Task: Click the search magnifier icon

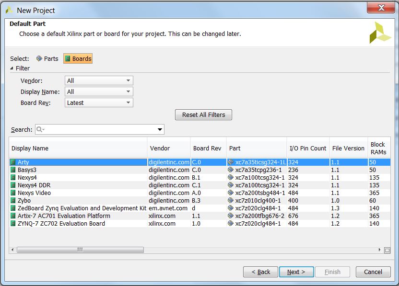Action: click(x=40, y=129)
